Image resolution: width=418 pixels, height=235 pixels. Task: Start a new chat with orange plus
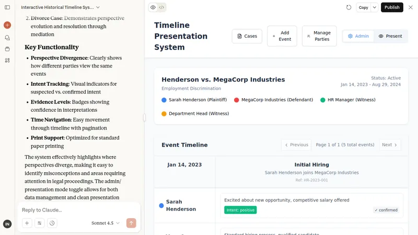click(x=7, y=25)
